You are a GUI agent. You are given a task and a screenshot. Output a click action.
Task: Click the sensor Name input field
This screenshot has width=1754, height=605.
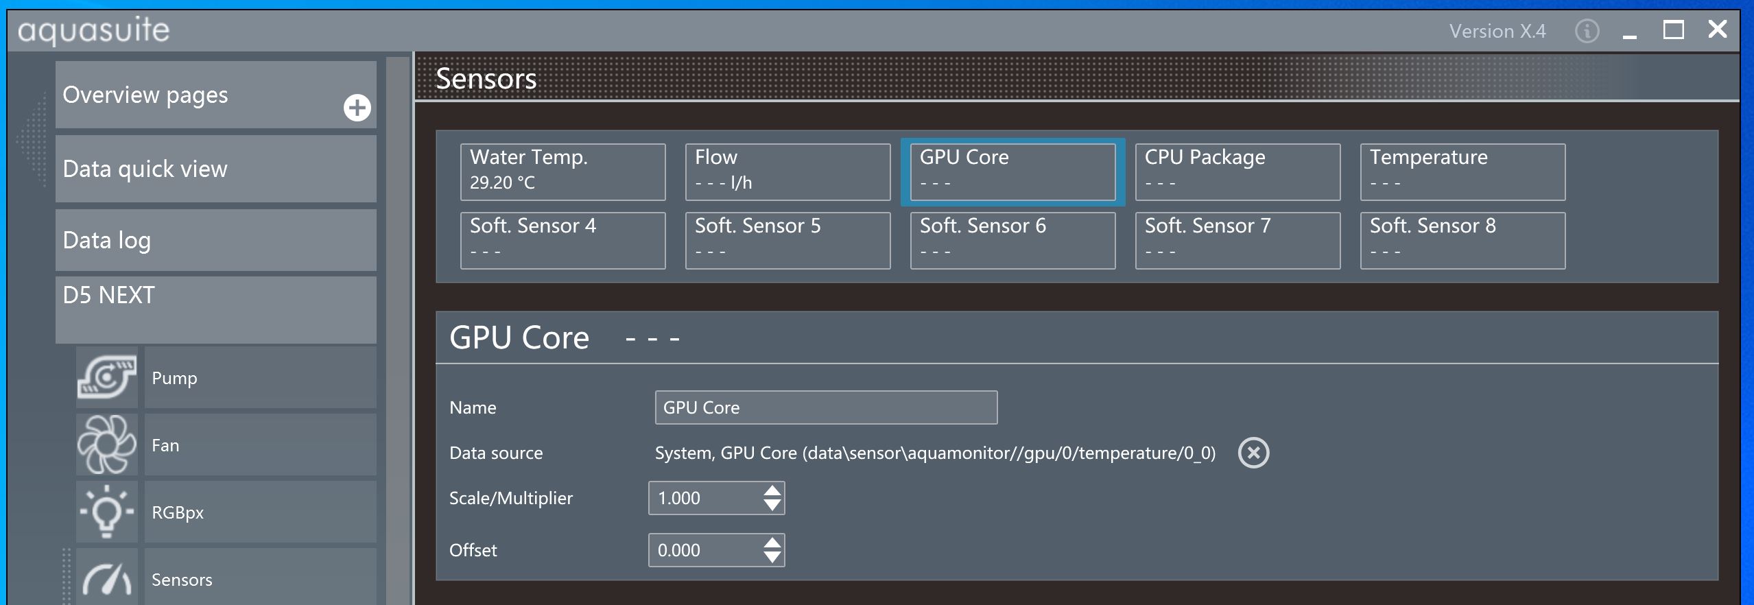coord(825,407)
